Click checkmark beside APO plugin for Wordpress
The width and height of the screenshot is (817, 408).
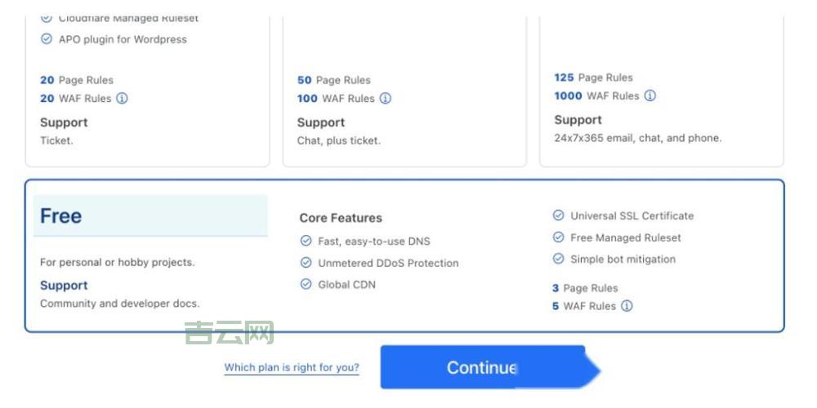point(46,38)
